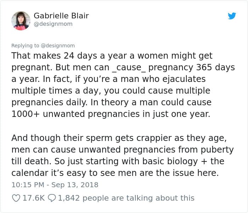The image size is (248, 213).
Task: Like the tweet with the heart icon
Action: point(16,198)
